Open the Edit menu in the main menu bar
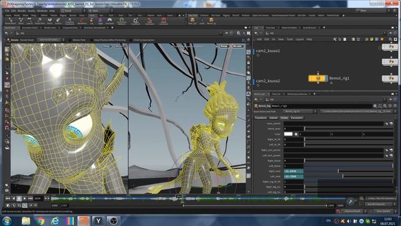Screen dimensions: 401x226 (x=13, y=11)
